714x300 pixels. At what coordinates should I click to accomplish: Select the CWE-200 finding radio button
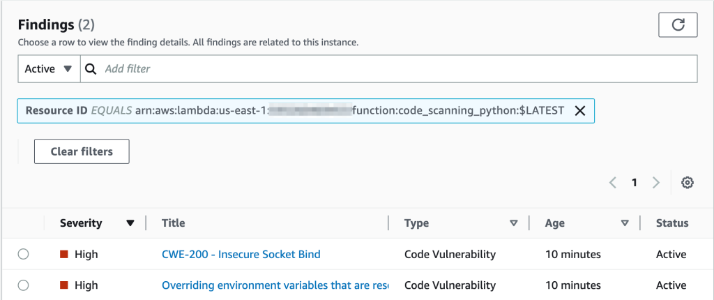tap(23, 255)
